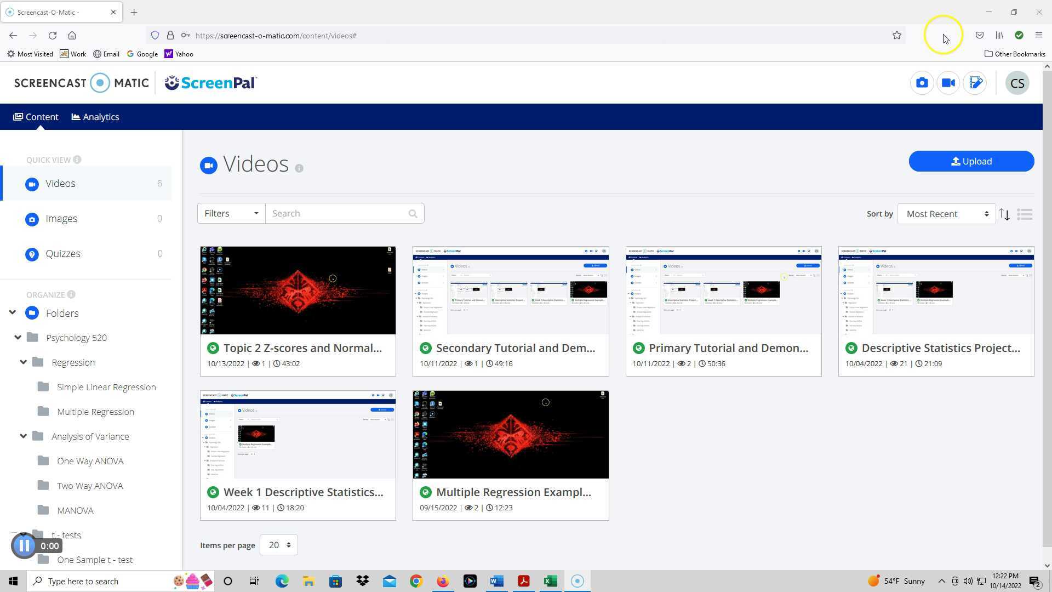
Task: Open the Most Recent sort dropdown
Action: coord(946,214)
